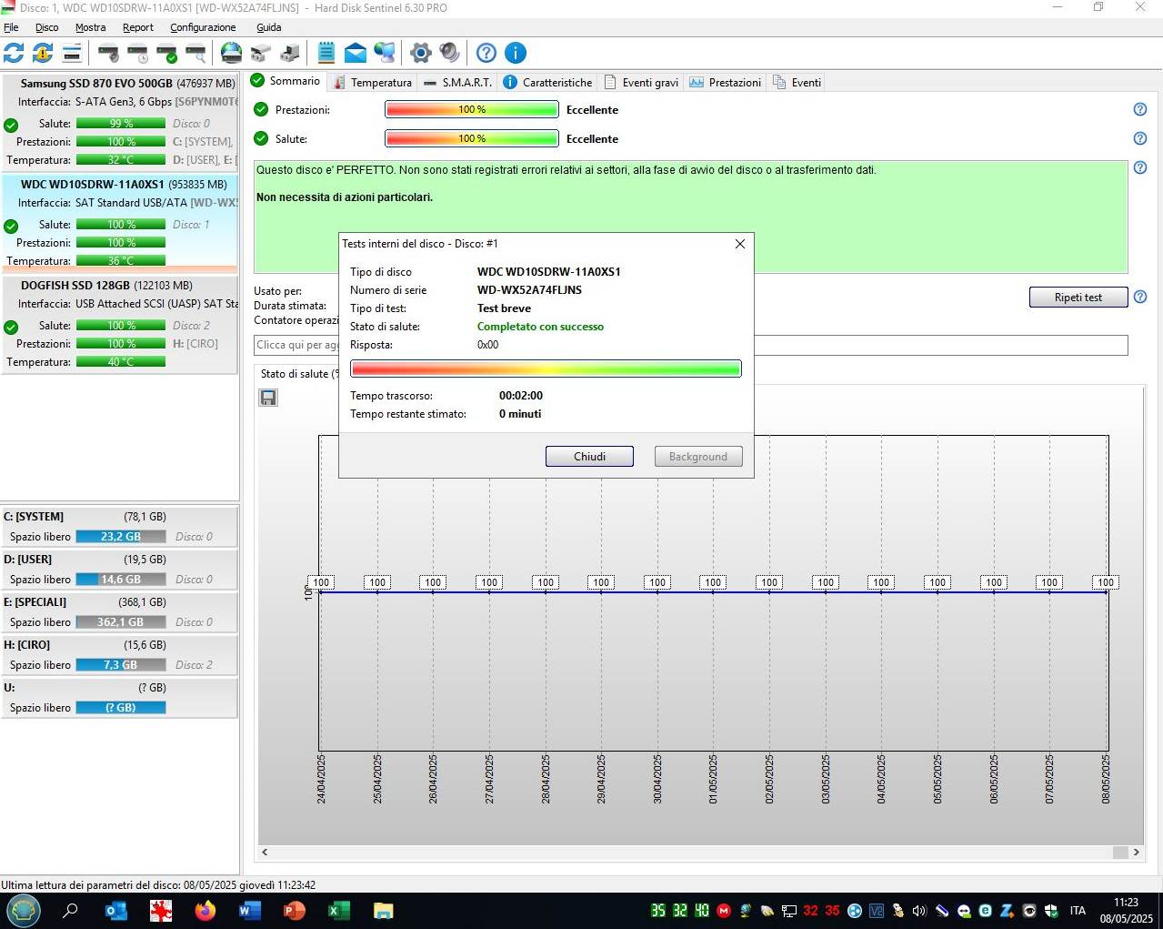Open the File menu

tap(11, 27)
